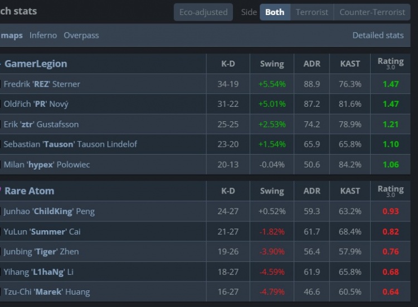Viewport: 418px width, 307px height.
Task: Switch side filter to Terrorist
Action: (312, 12)
